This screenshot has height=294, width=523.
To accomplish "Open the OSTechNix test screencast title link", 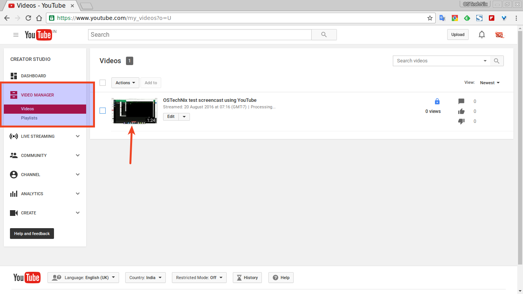I will pos(210,100).
